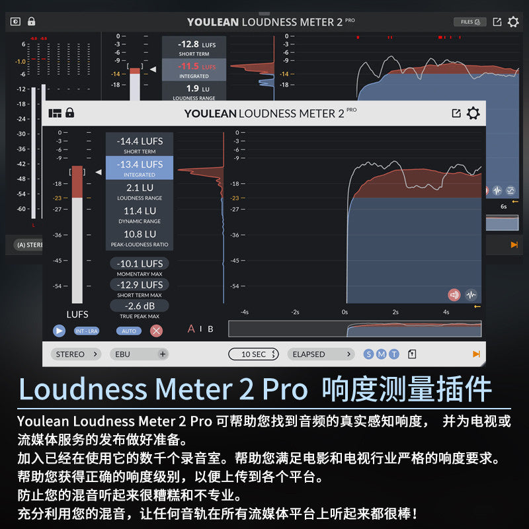Click the red speaker icon on graph
The width and height of the screenshot is (529, 529).
(454, 295)
